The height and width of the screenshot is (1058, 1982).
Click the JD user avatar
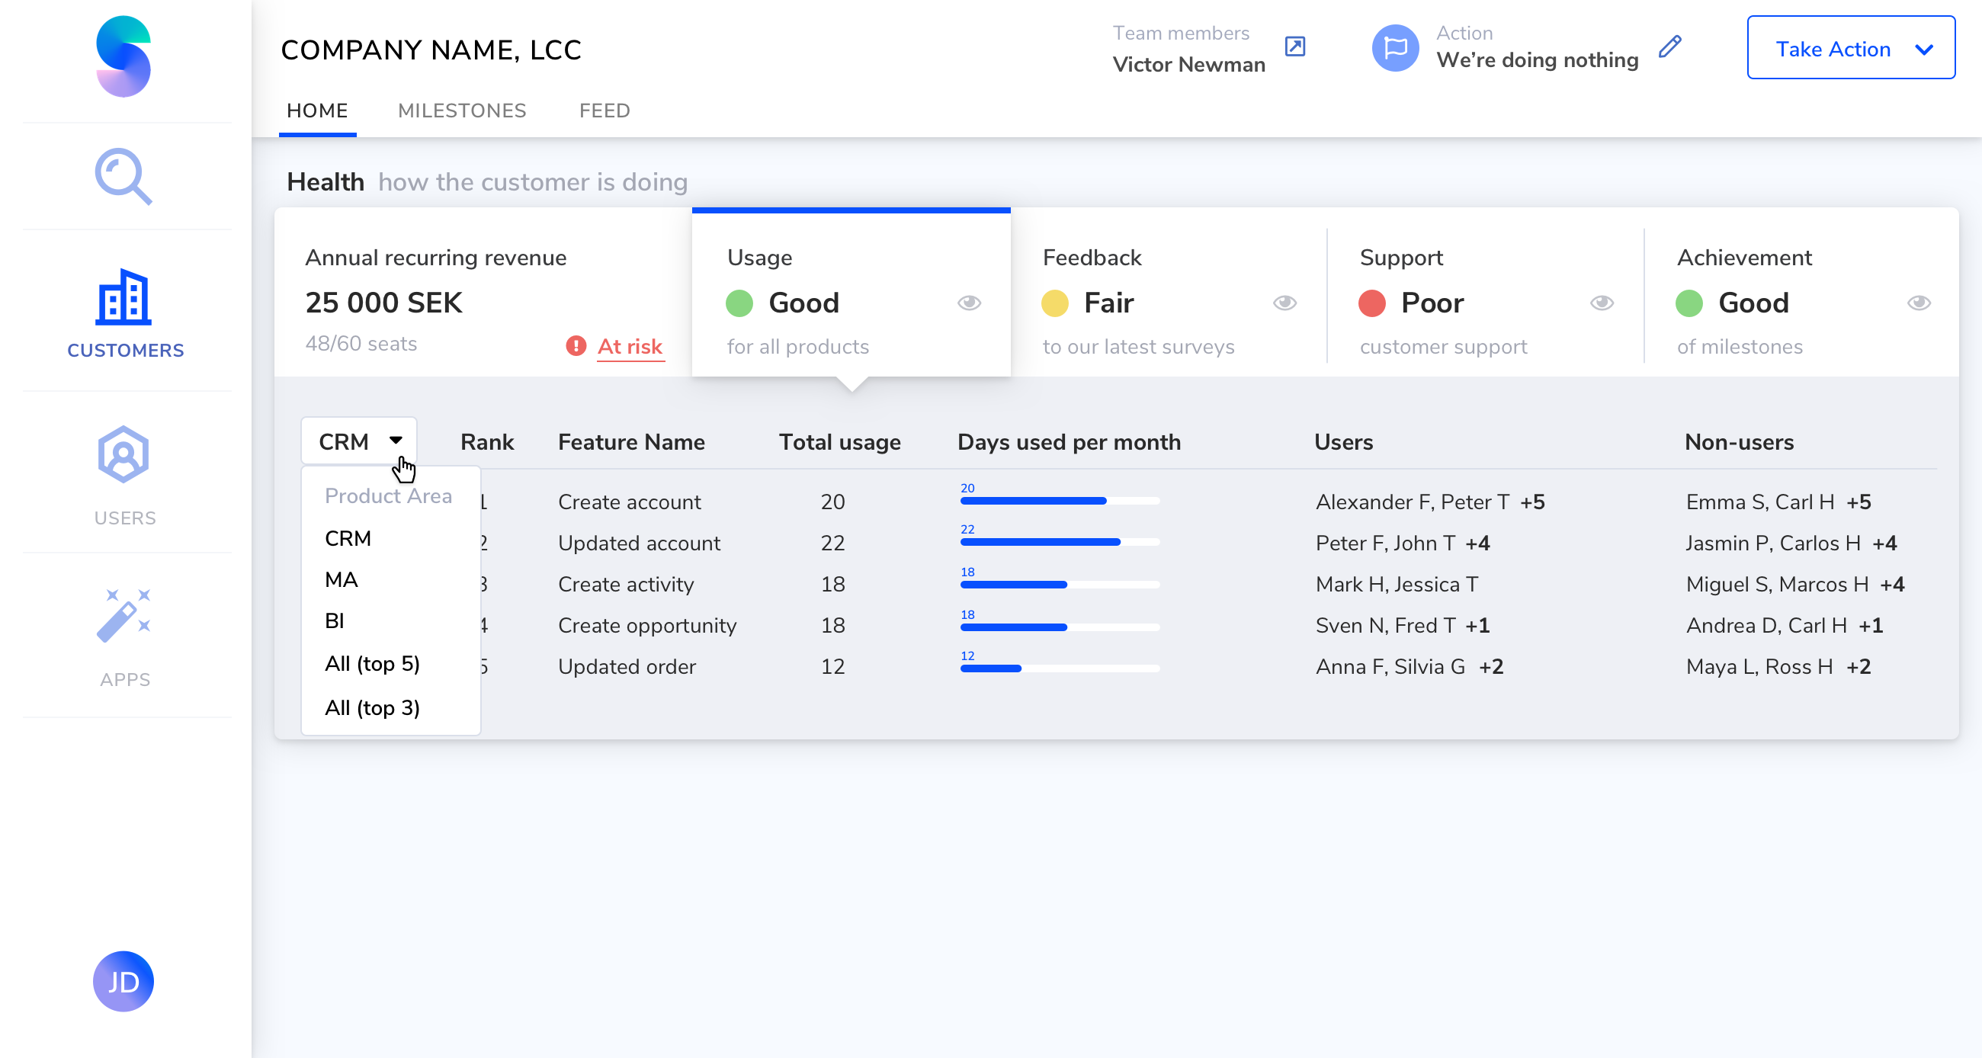pyautogui.click(x=123, y=981)
